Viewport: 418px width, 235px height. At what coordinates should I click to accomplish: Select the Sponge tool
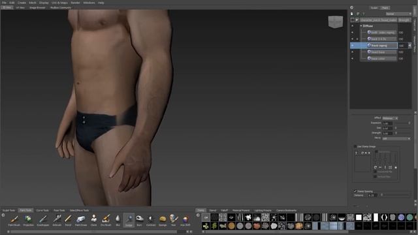tap(163, 220)
